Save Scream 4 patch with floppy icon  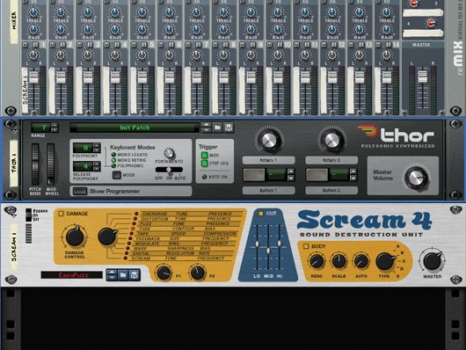click(135, 275)
